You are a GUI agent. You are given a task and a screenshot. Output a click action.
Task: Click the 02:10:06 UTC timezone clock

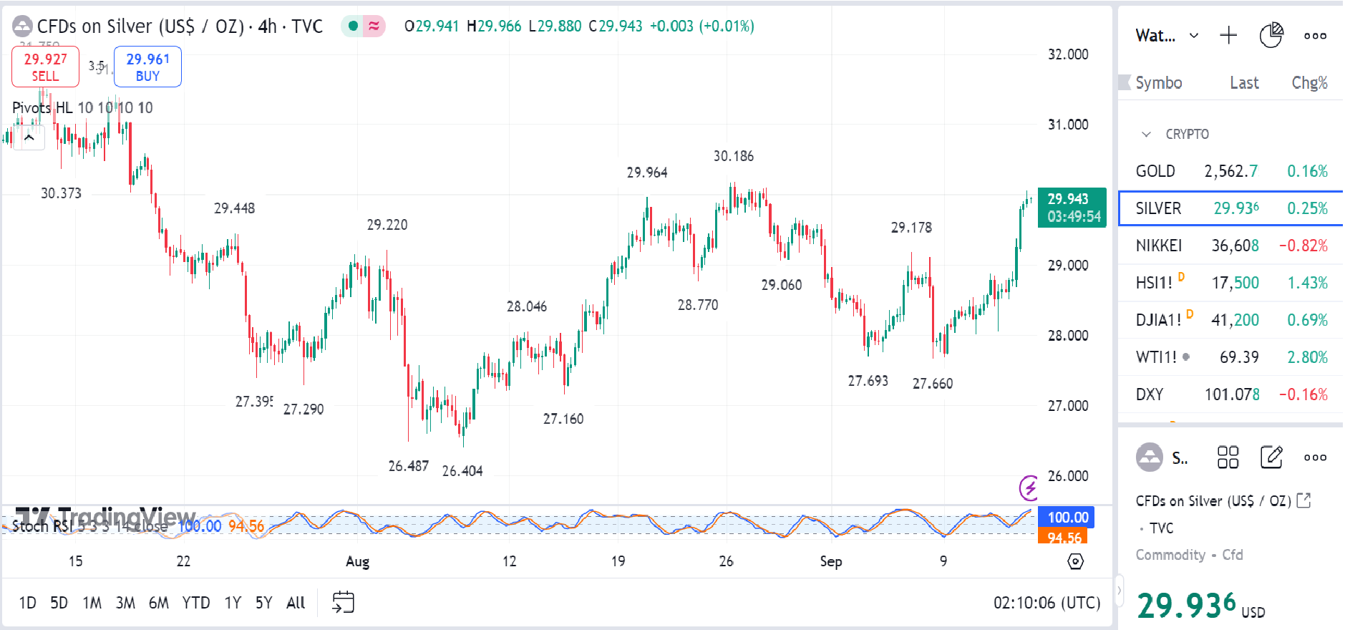point(1047,603)
